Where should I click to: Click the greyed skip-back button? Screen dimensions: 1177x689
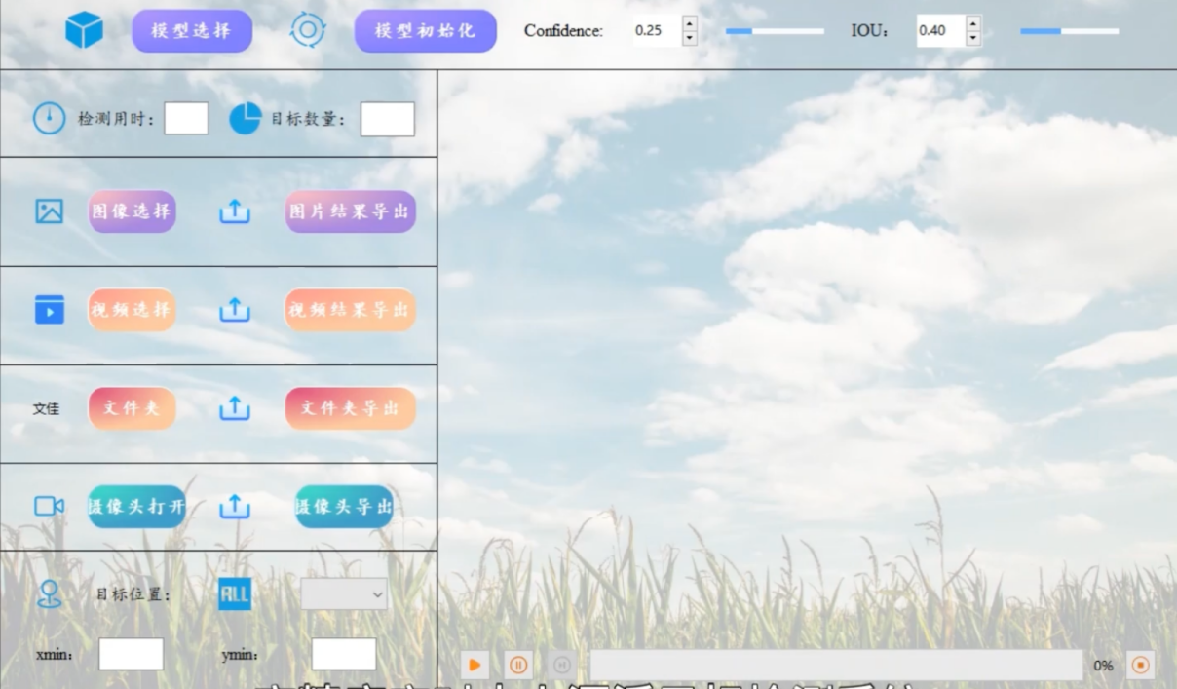pyautogui.click(x=561, y=665)
